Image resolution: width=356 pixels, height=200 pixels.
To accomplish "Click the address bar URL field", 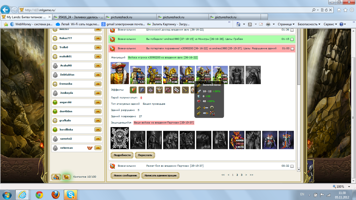I will [167, 10].
